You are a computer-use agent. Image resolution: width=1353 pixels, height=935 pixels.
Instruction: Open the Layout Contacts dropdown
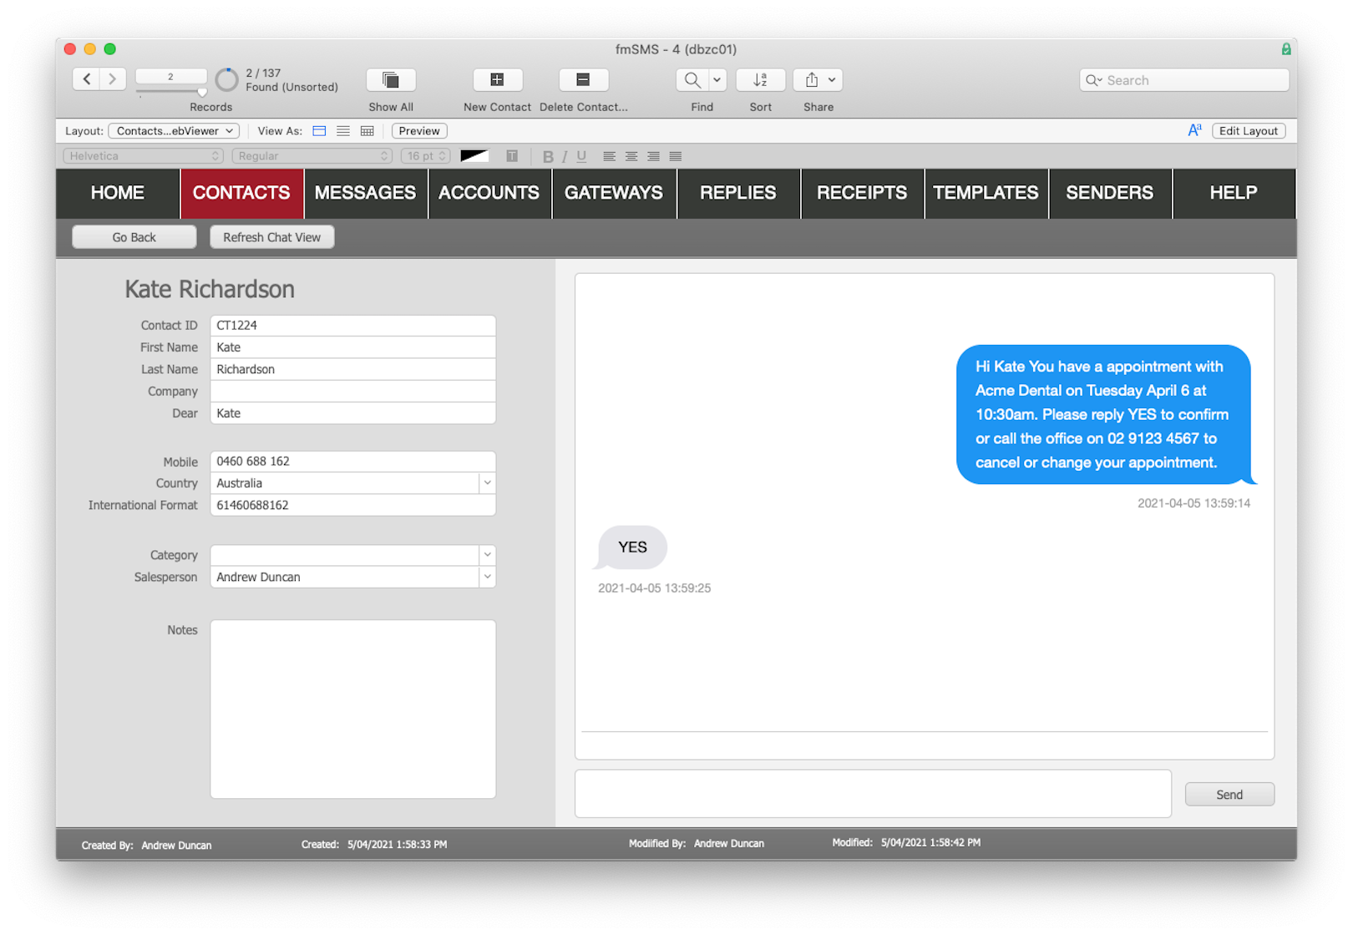tap(174, 131)
